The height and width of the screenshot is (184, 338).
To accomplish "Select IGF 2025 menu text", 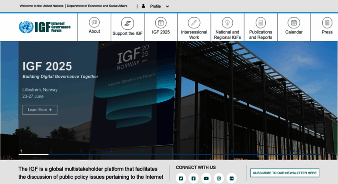I will pos(161,32).
